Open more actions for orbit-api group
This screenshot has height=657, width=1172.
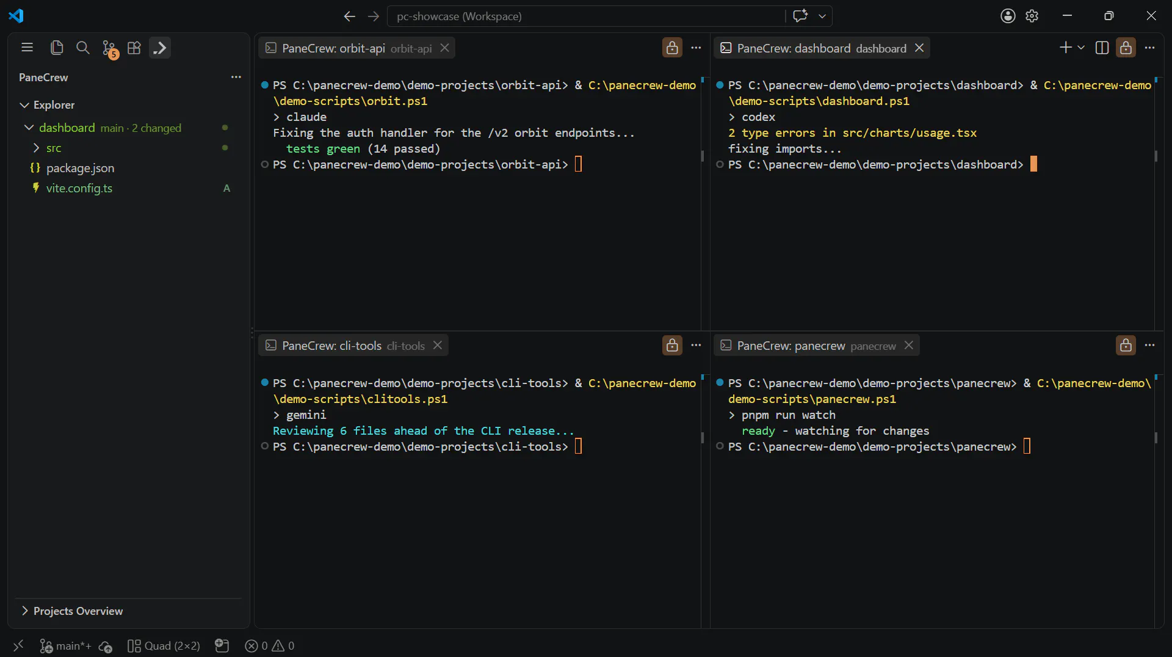[x=696, y=48]
